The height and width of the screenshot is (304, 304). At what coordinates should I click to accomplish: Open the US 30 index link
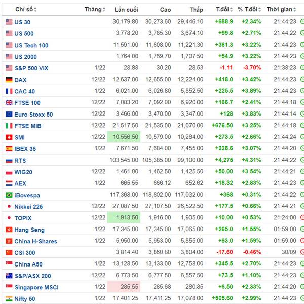click(22, 22)
